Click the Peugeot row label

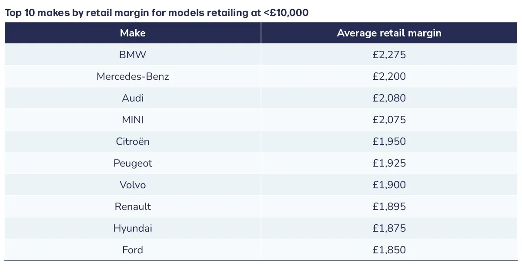[133, 163]
